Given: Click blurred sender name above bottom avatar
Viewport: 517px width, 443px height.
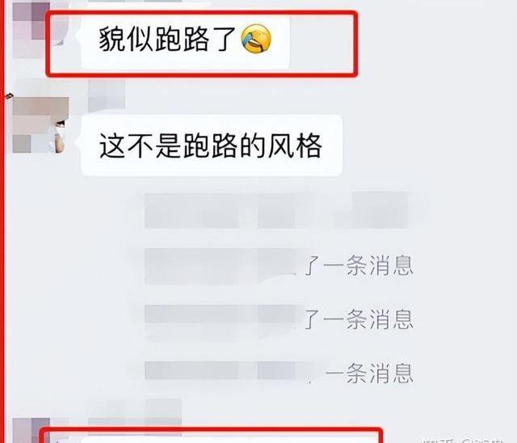Looking at the screenshot, I should (x=135, y=412).
